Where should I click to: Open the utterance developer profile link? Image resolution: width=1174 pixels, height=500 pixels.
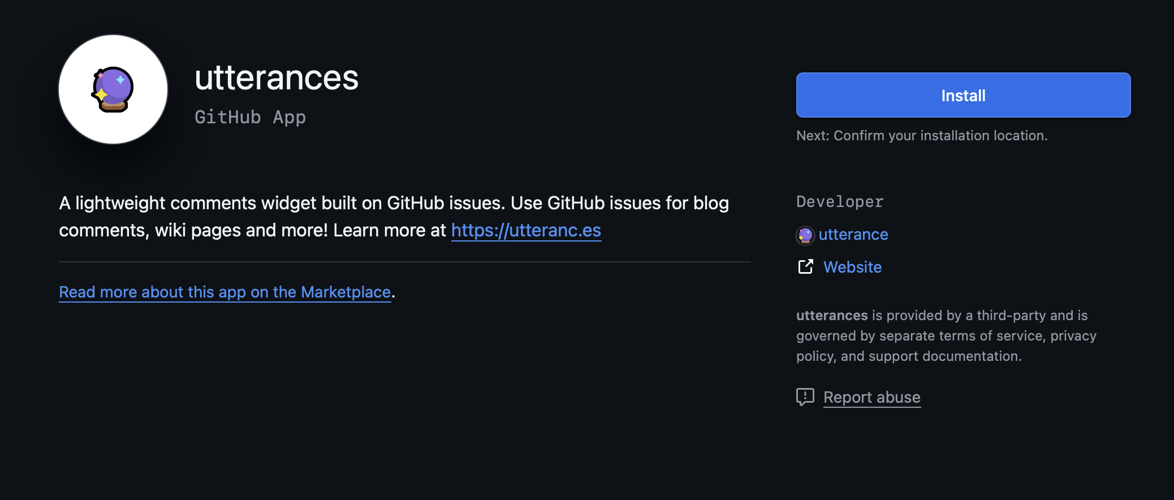pyautogui.click(x=853, y=234)
